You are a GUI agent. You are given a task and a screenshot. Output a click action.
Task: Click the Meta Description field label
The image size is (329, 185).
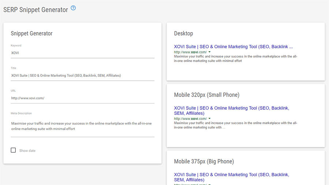21,113
